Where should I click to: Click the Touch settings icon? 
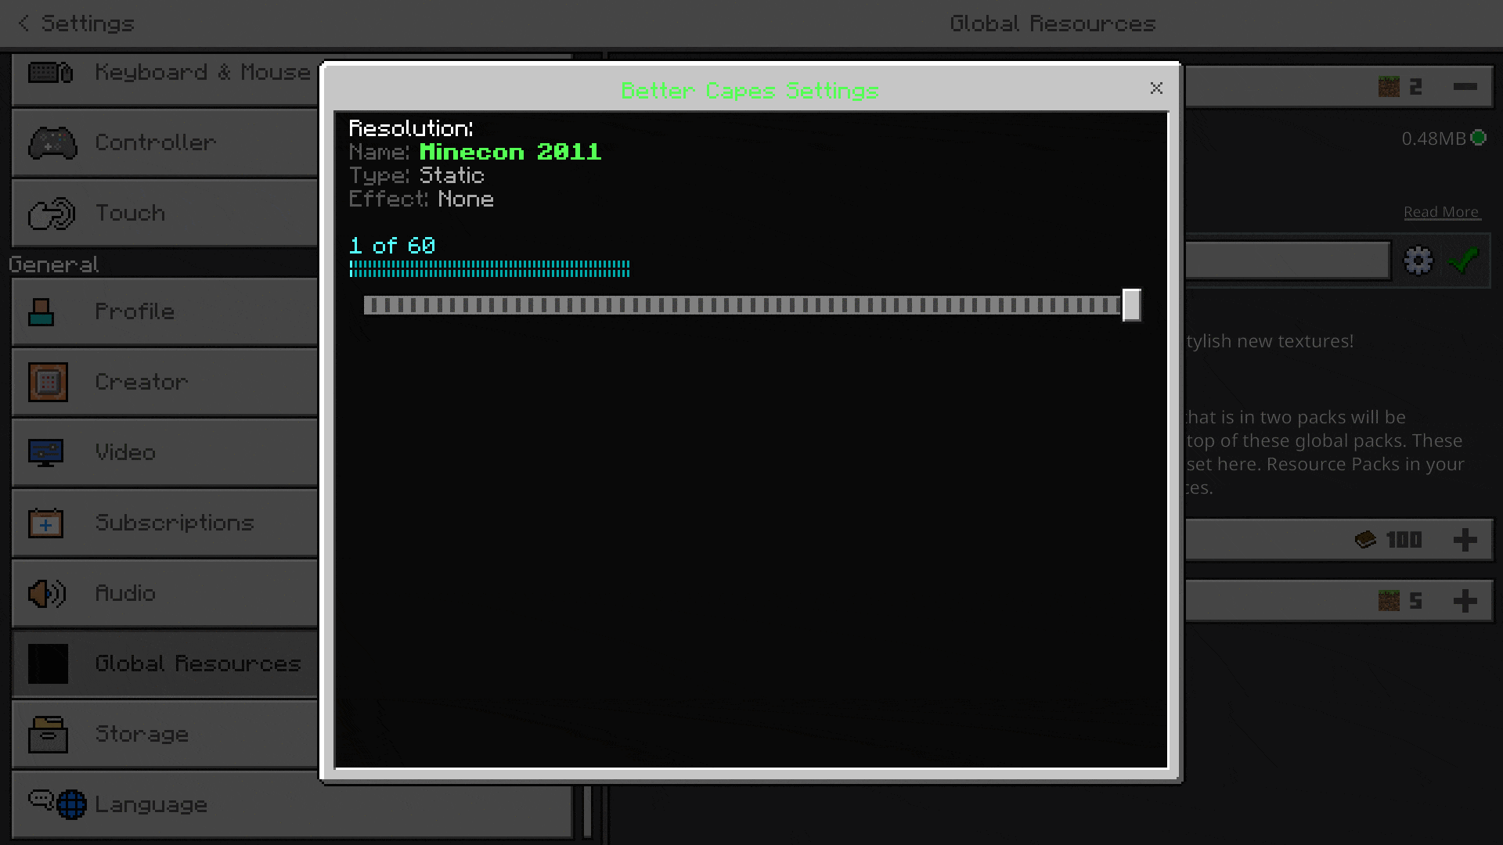pyautogui.click(x=49, y=213)
